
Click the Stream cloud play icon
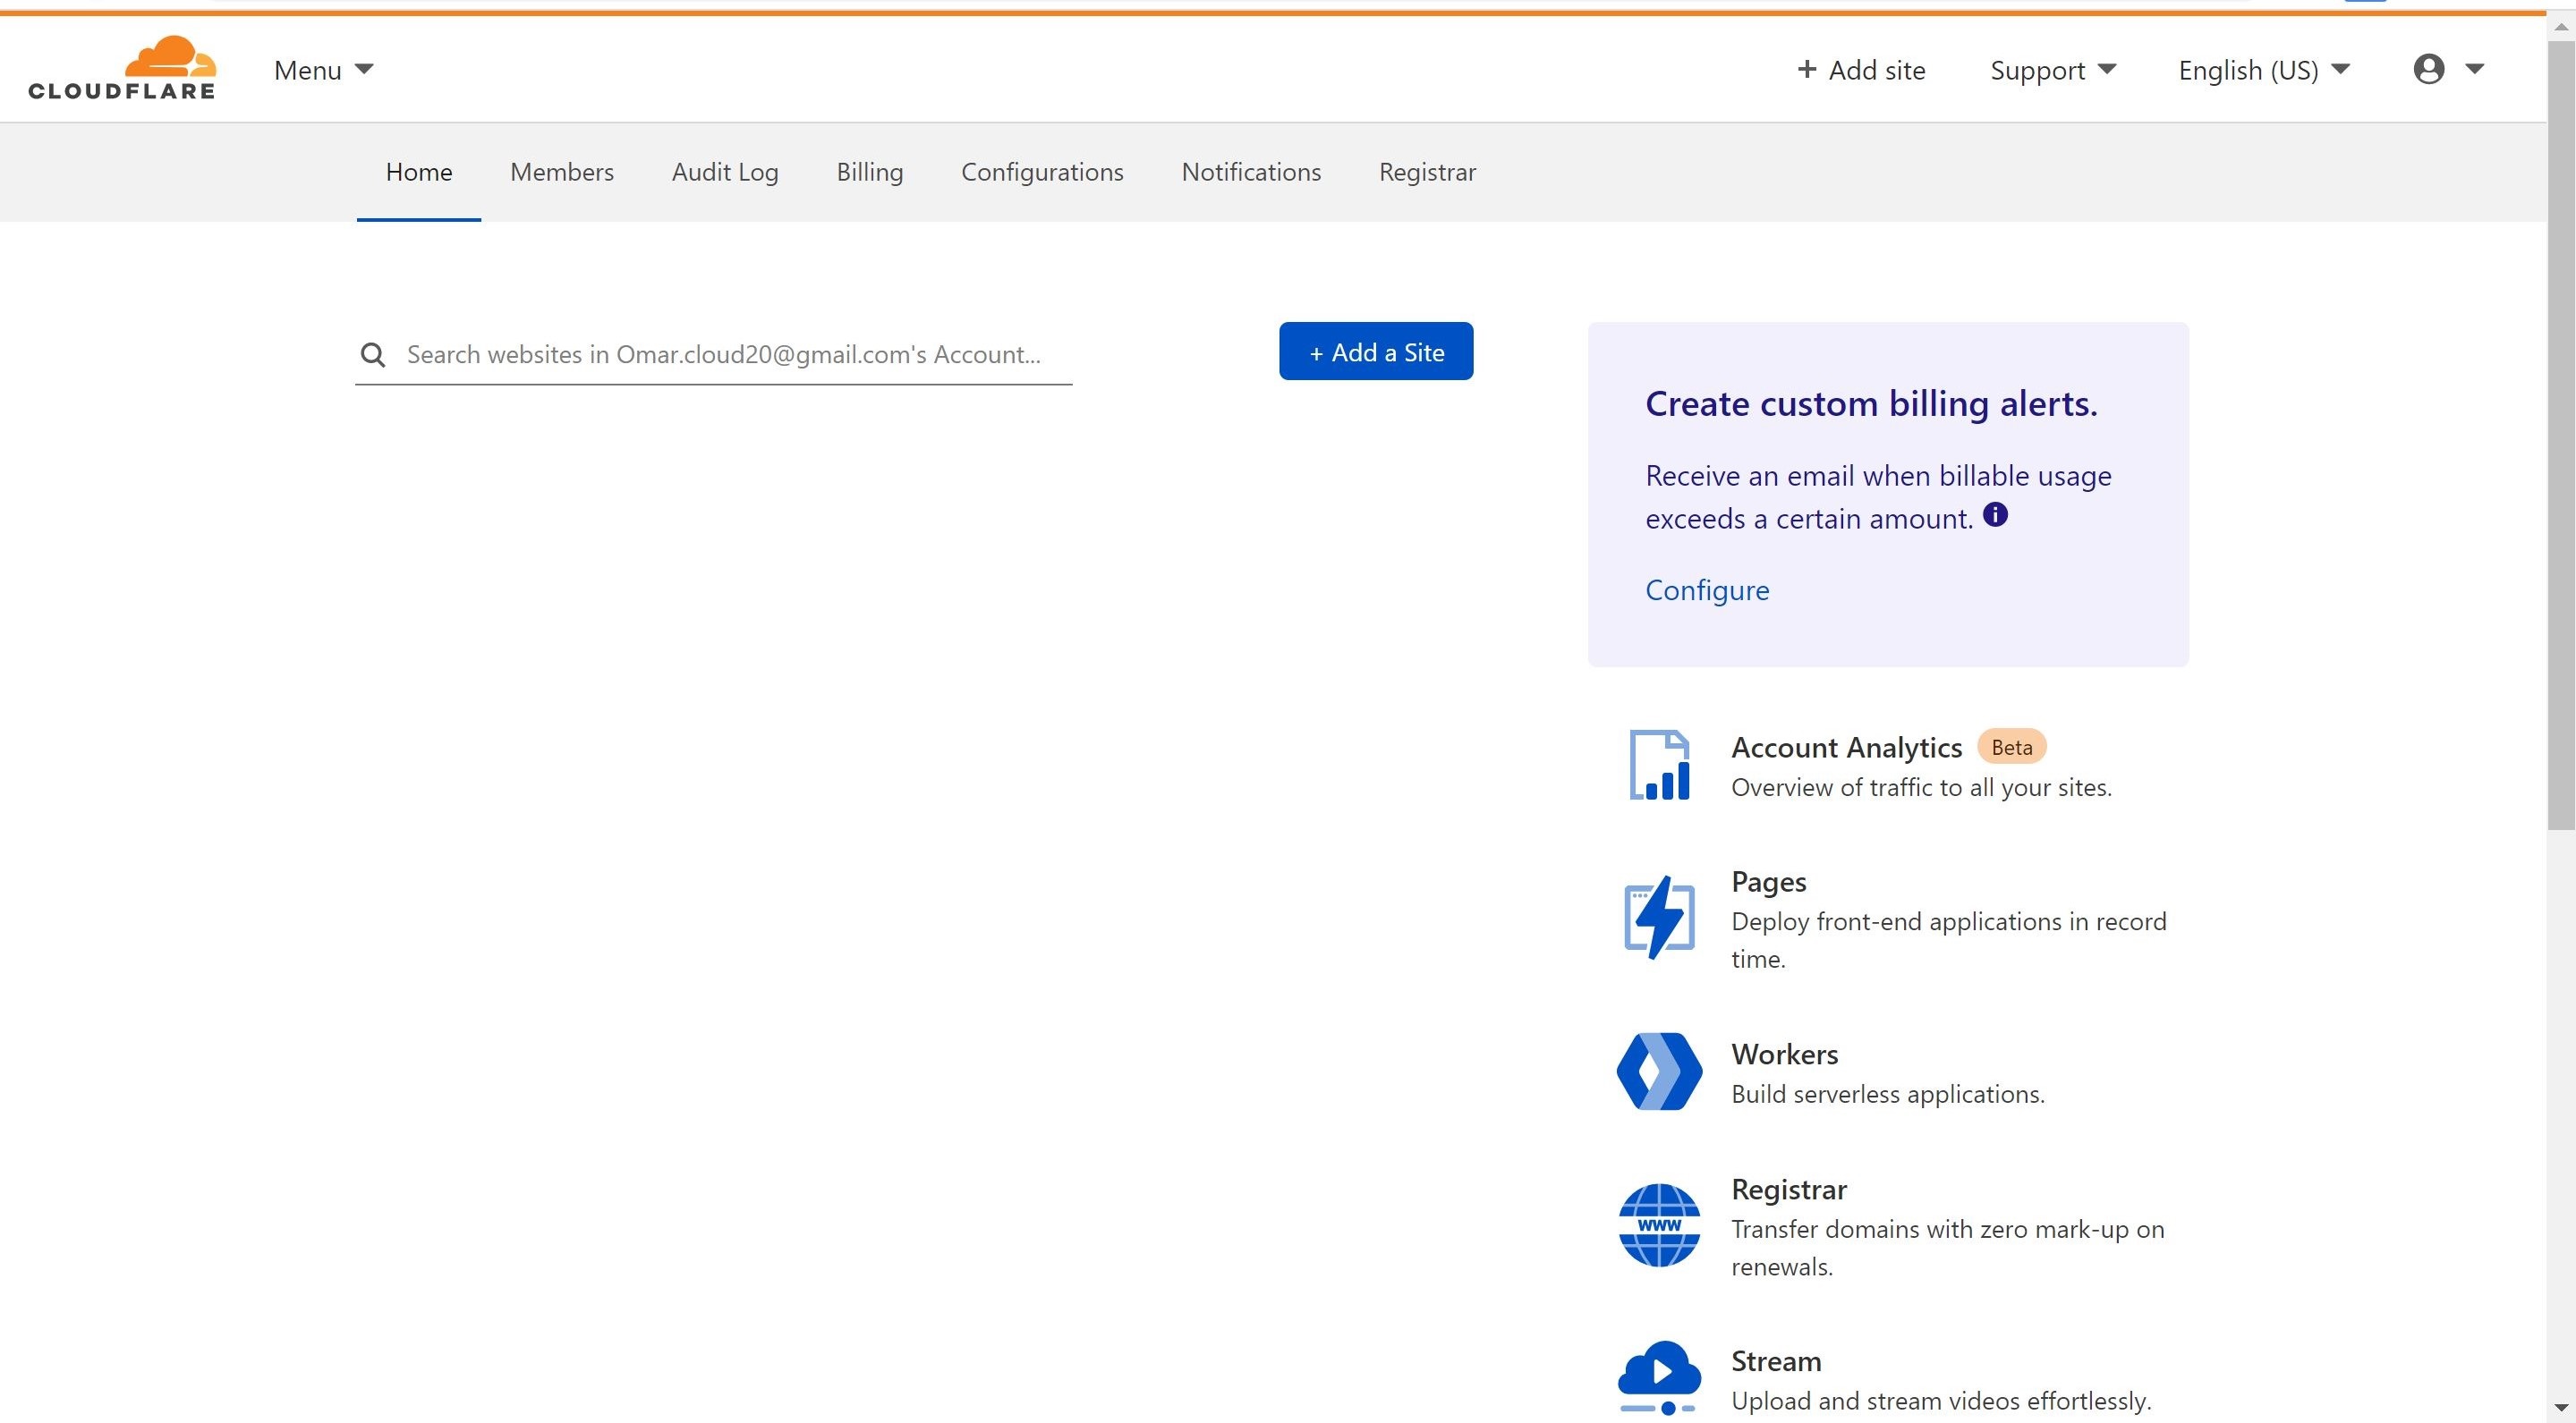pos(1659,1378)
